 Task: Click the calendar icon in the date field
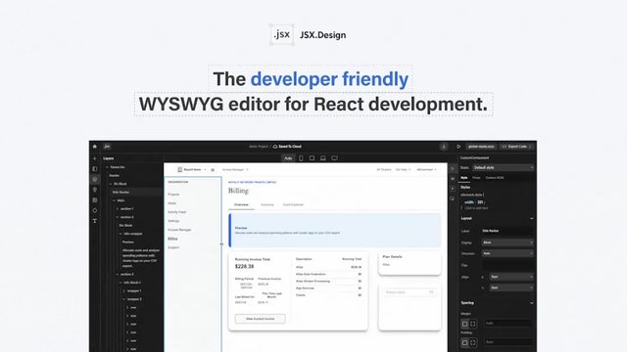431,292
